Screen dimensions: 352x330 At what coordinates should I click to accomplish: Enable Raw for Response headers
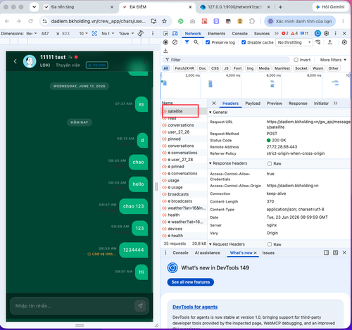point(270,163)
